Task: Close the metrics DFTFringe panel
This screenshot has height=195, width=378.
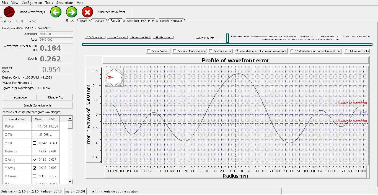Action: [x=73, y=21]
